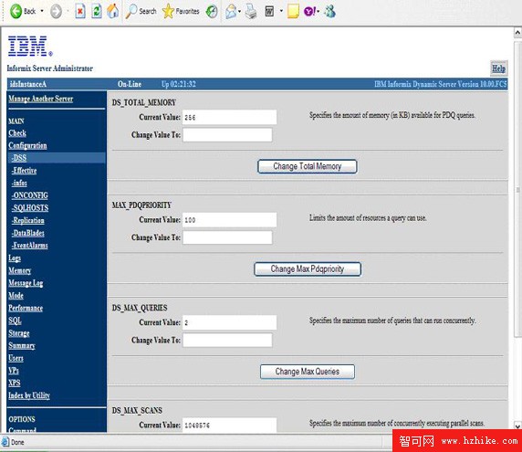Expand the Edit with Word dropdown arrow
The width and height of the screenshot is (522, 452).
(281, 11)
